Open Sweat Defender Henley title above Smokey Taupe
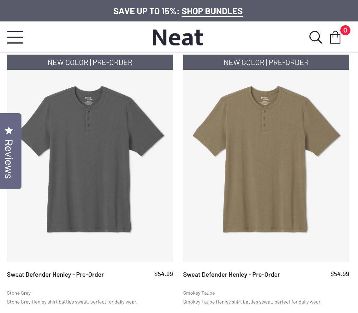The height and width of the screenshot is (313, 358). point(231,275)
